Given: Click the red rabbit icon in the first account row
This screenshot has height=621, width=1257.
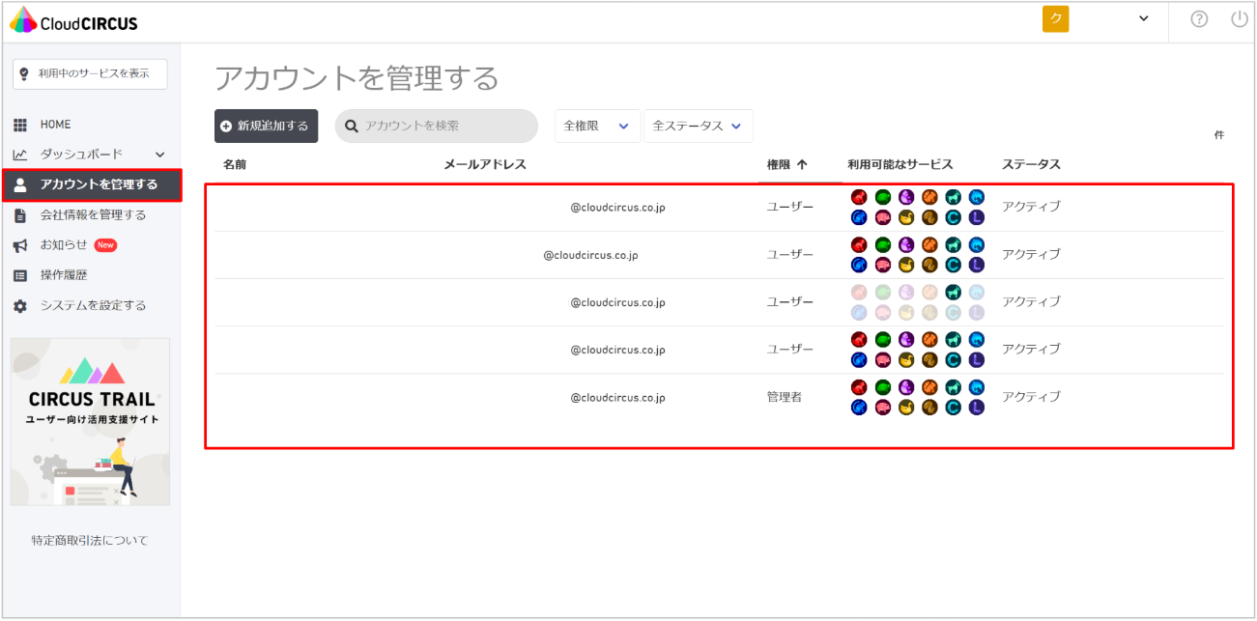Looking at the screenshot, I should pyautogui.click(x=859, y=197).
